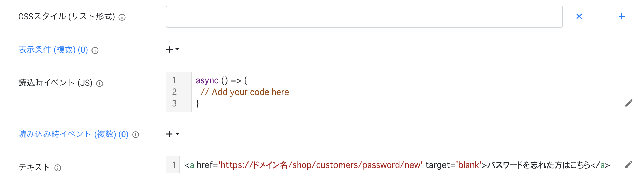Click line number 3 in the JS editor gutter

[x=174, y=103]
